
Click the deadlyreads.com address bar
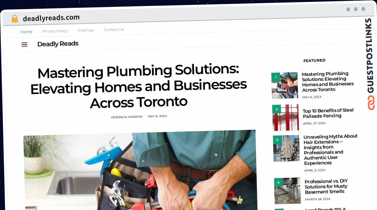point(51,18)
